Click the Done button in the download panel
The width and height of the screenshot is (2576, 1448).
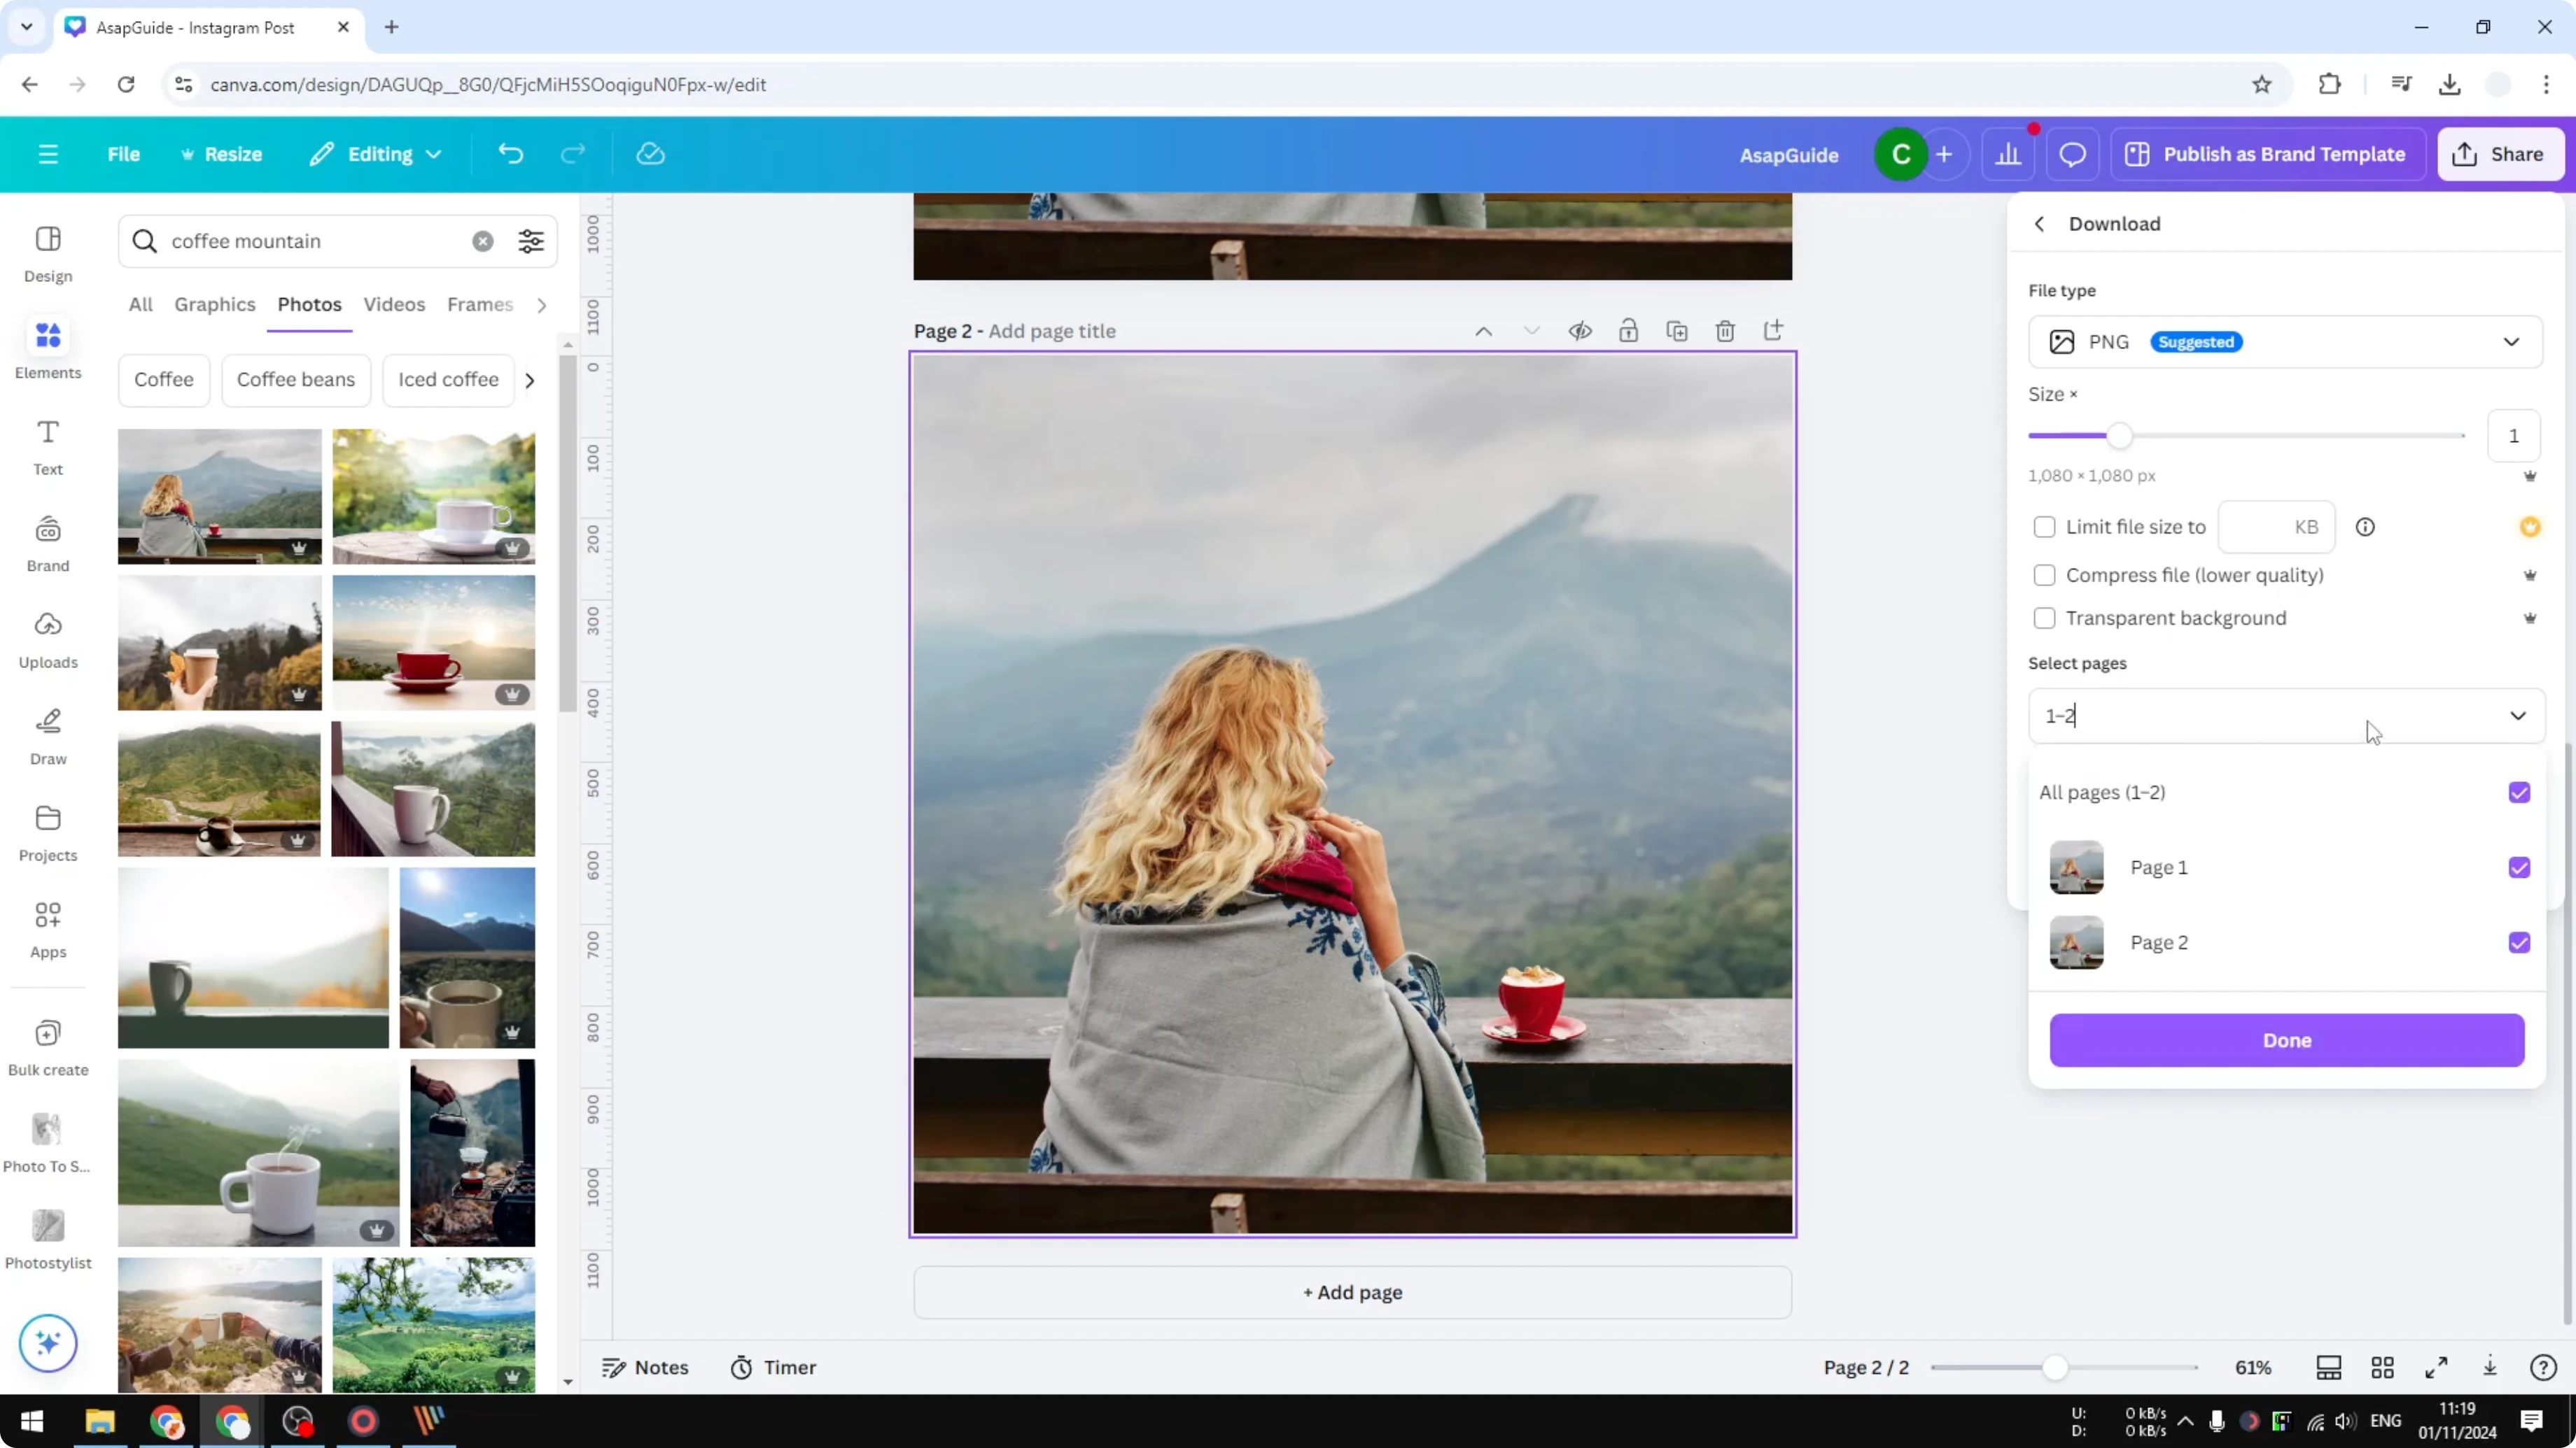[2287, 1040]
